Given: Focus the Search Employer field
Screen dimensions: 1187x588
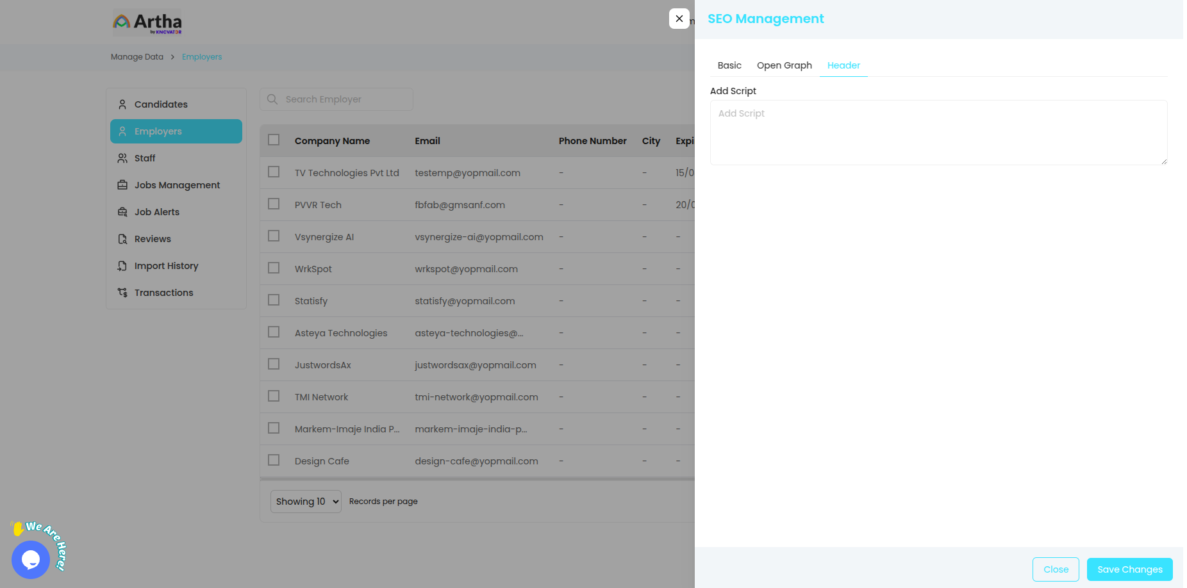Looking at the screenshot, I should pos(343,99).
